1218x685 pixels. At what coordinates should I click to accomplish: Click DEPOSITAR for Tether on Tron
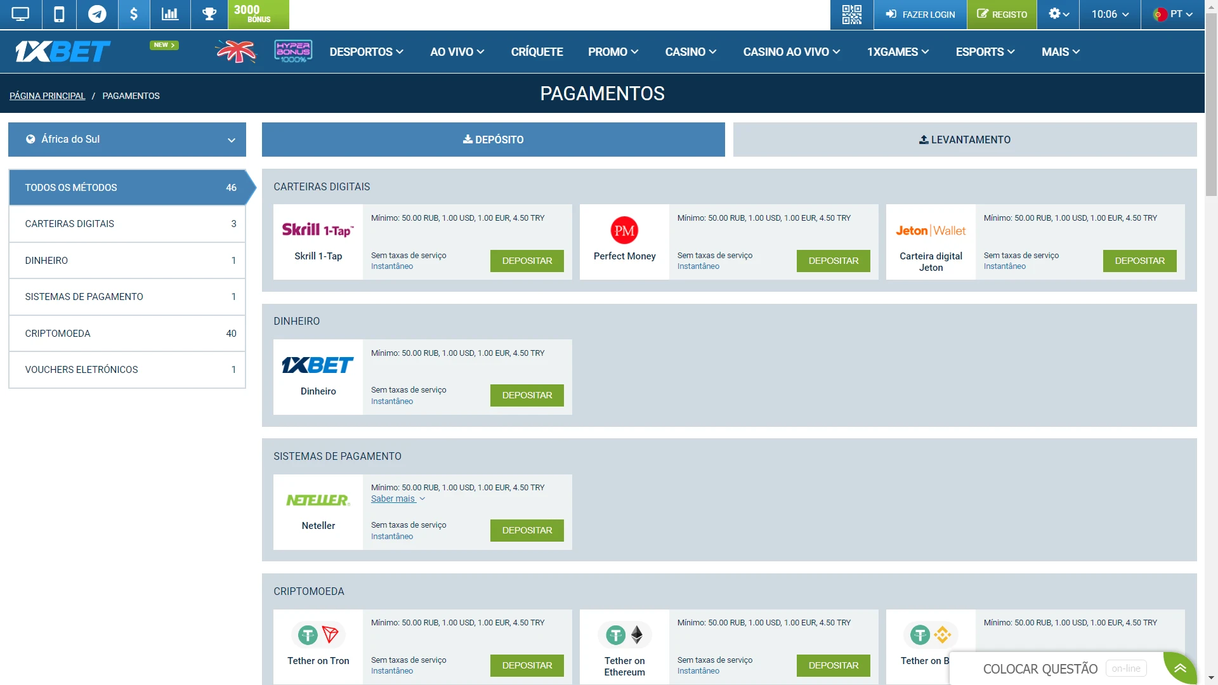pos(527,665)
